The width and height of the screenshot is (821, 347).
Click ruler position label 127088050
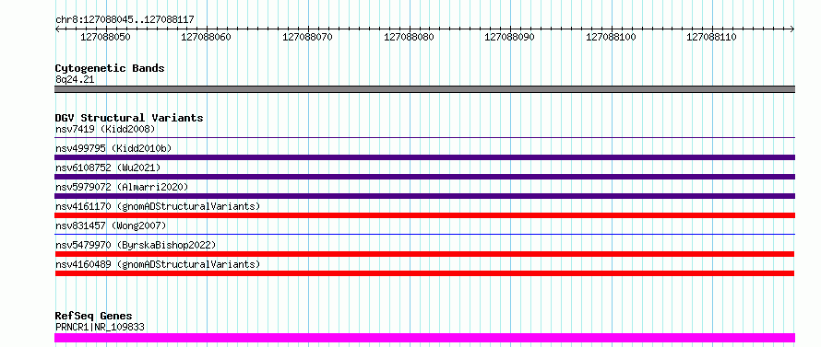(x=106, y=37)
